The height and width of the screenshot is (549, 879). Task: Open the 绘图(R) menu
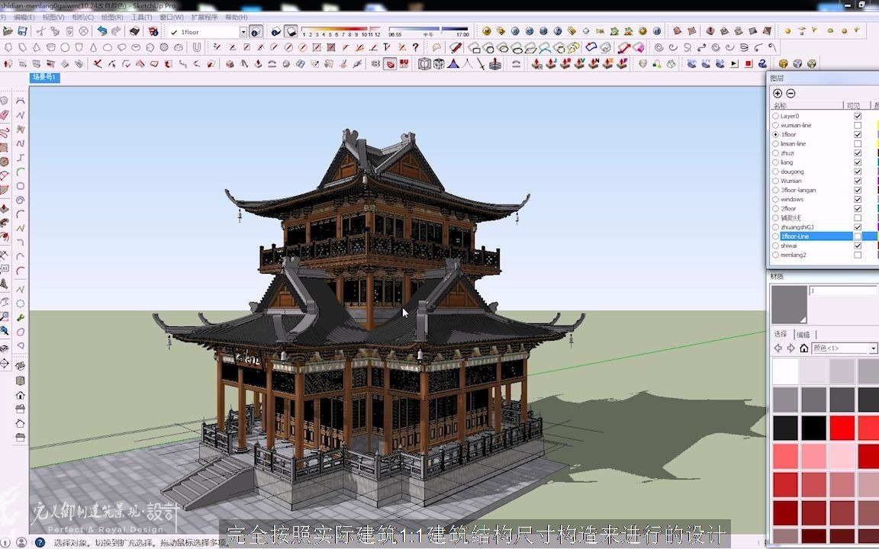pyautogui.click(x=112, y=18)
